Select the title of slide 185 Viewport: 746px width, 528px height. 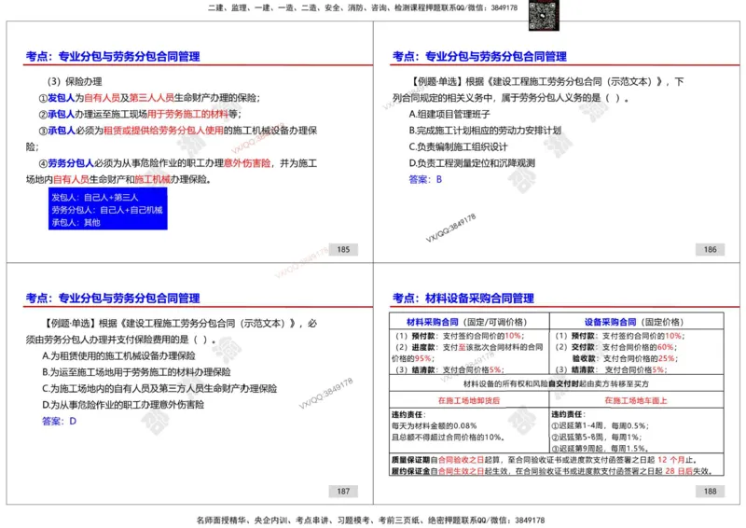pos(113,57)
